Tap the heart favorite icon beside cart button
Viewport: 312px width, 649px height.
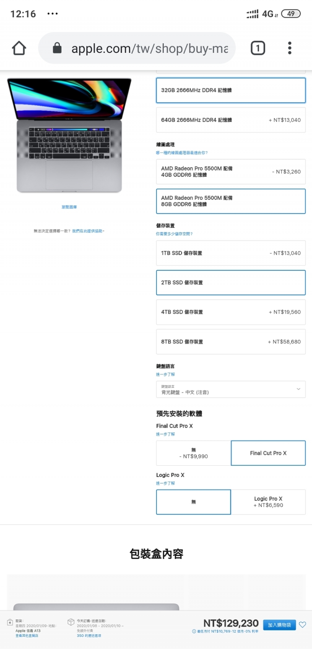coord(302,625)
